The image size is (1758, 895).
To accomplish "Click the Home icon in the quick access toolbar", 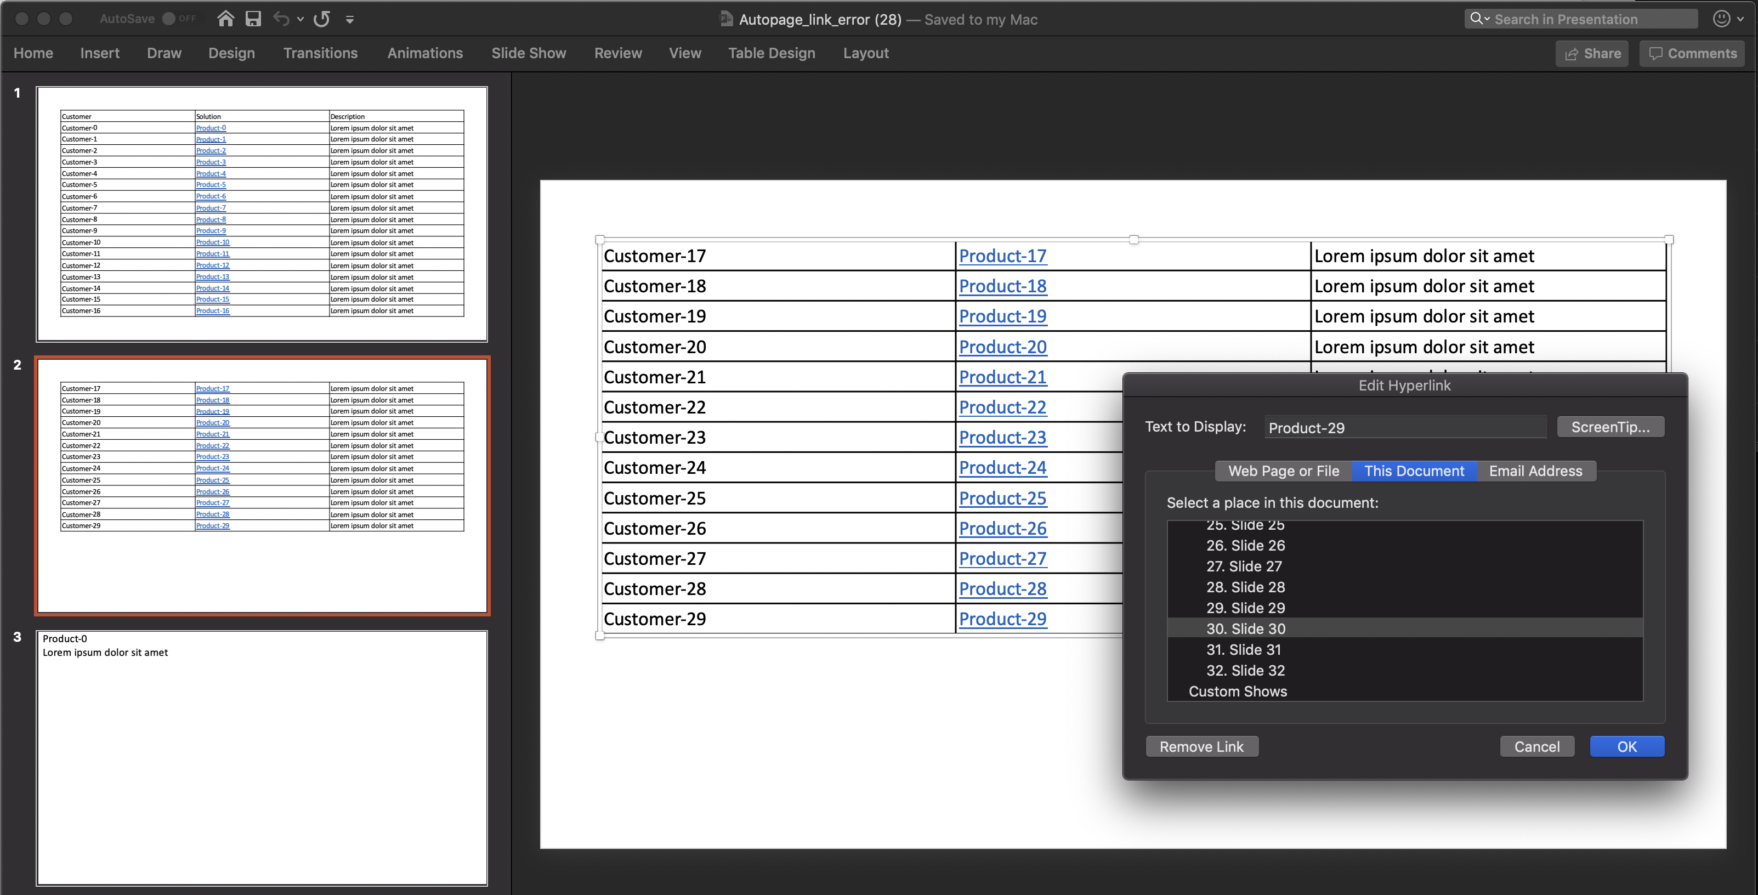I will click(225, 19).
